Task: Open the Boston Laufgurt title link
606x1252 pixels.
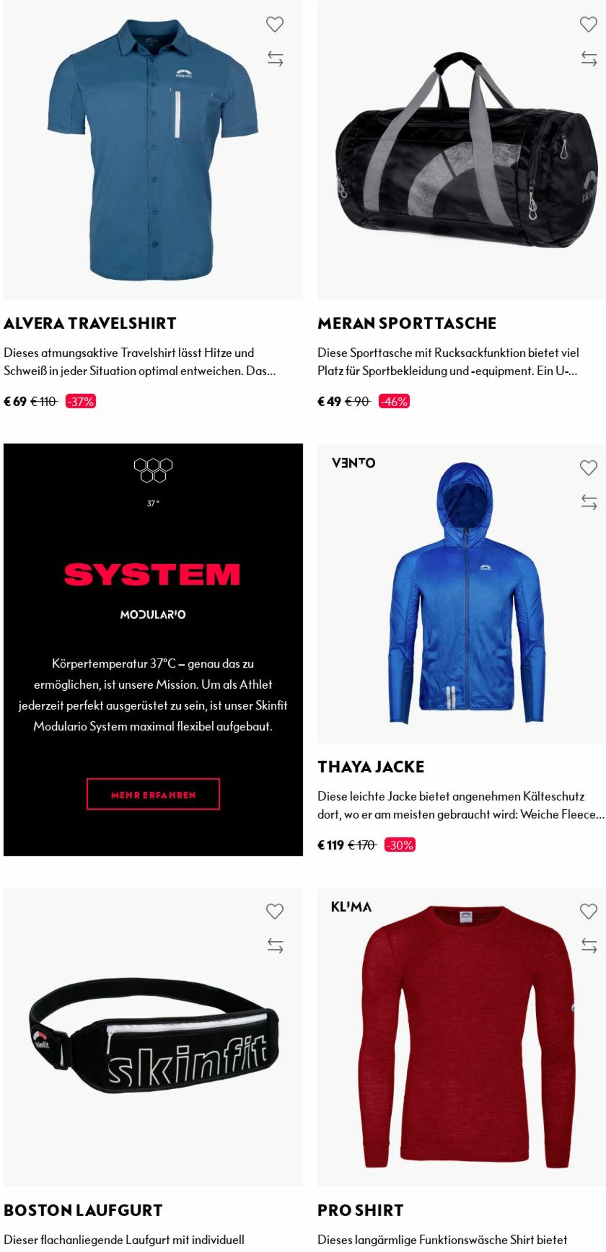Action: pos(83,1210)
